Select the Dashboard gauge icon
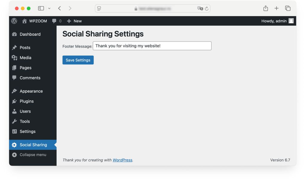Viewport: 306px width, 179px height. (14, 34)
